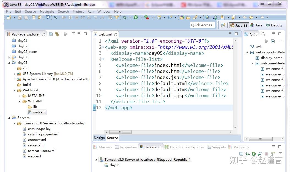Switch to the Debug perspective
The height and width of the screenshot is (172, 290).
pos(274,25)
